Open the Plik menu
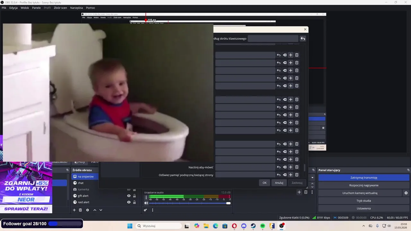The height and width of the screenshot is (231, 411). [4, 8]
